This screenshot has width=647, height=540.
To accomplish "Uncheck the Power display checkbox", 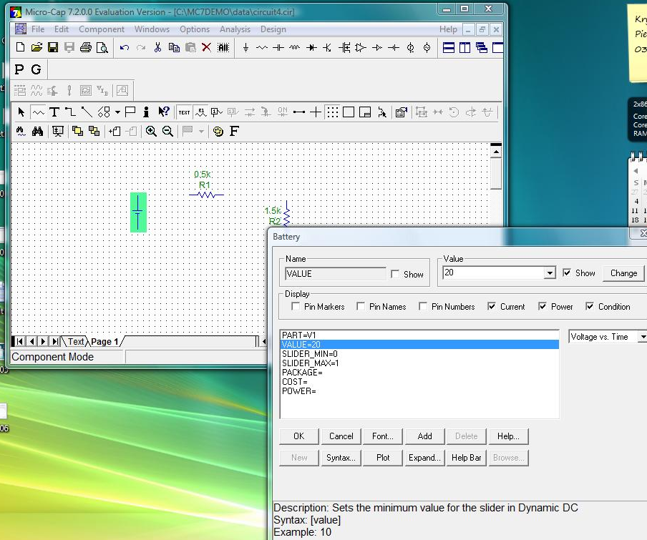I will coord(543,306).
